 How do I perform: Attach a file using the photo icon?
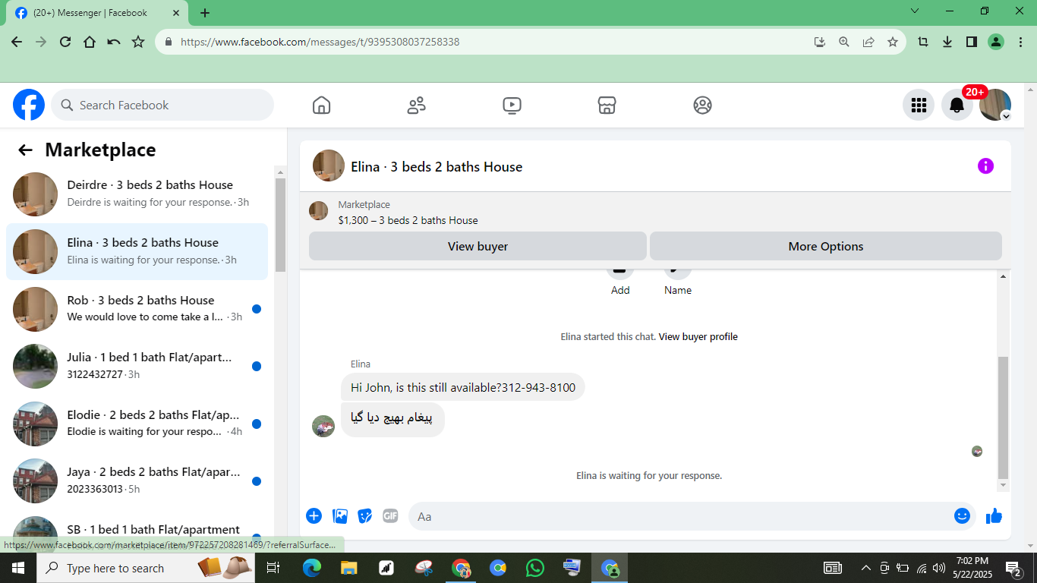coord(340,516)
